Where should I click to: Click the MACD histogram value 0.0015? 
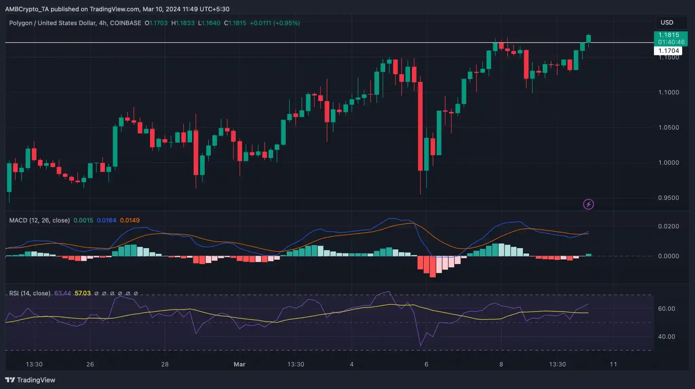(83, 220)
